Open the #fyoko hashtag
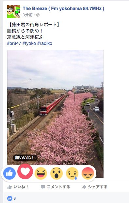 tap(29, 43)
